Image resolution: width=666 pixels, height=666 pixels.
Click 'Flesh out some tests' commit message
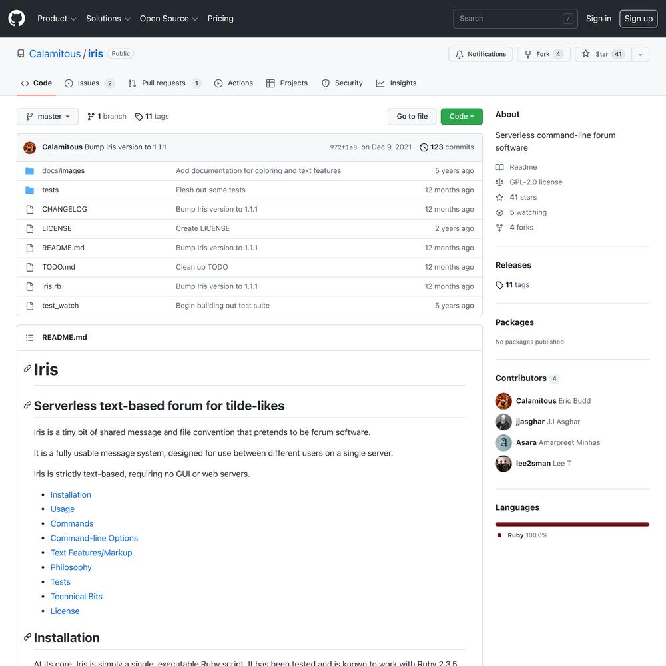pos(210,190)
